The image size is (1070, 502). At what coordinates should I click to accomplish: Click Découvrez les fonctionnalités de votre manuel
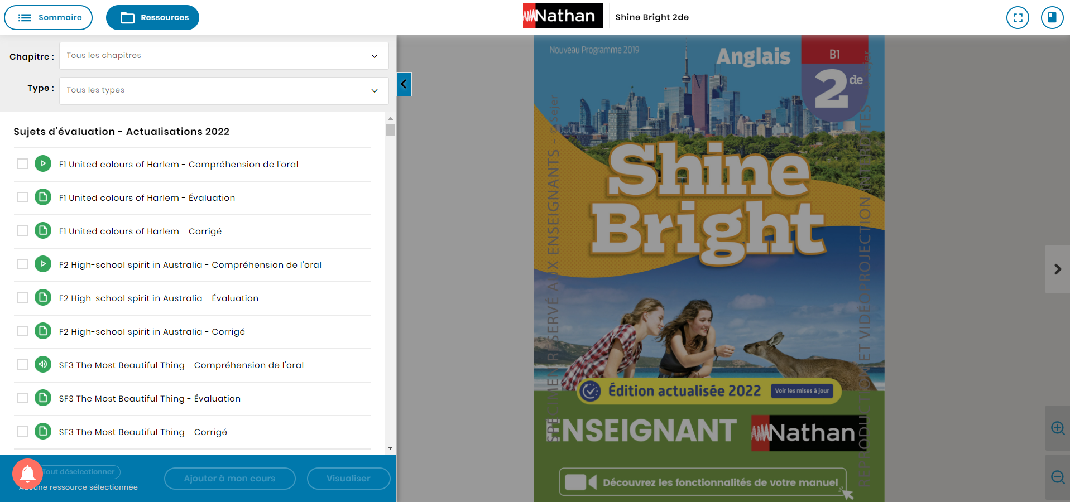click(703, 482)
